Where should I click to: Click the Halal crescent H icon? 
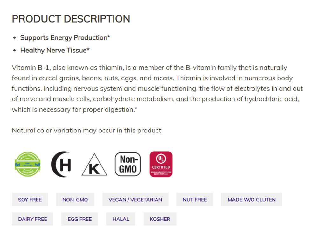61,164
